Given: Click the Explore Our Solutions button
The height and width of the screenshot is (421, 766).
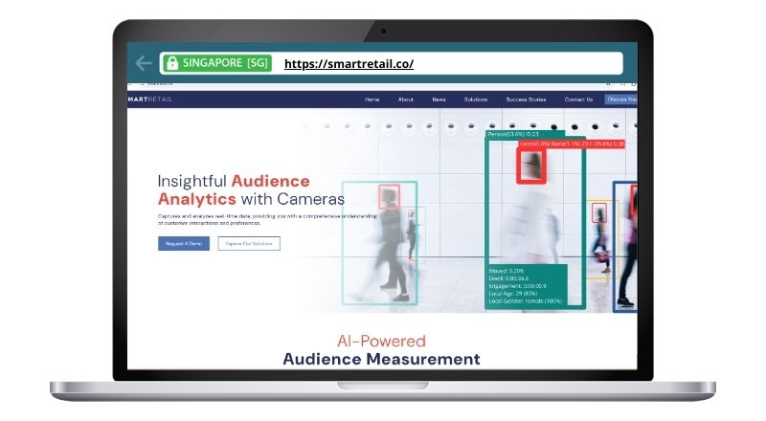Looking at the screenshot, I should coord(249,243).
